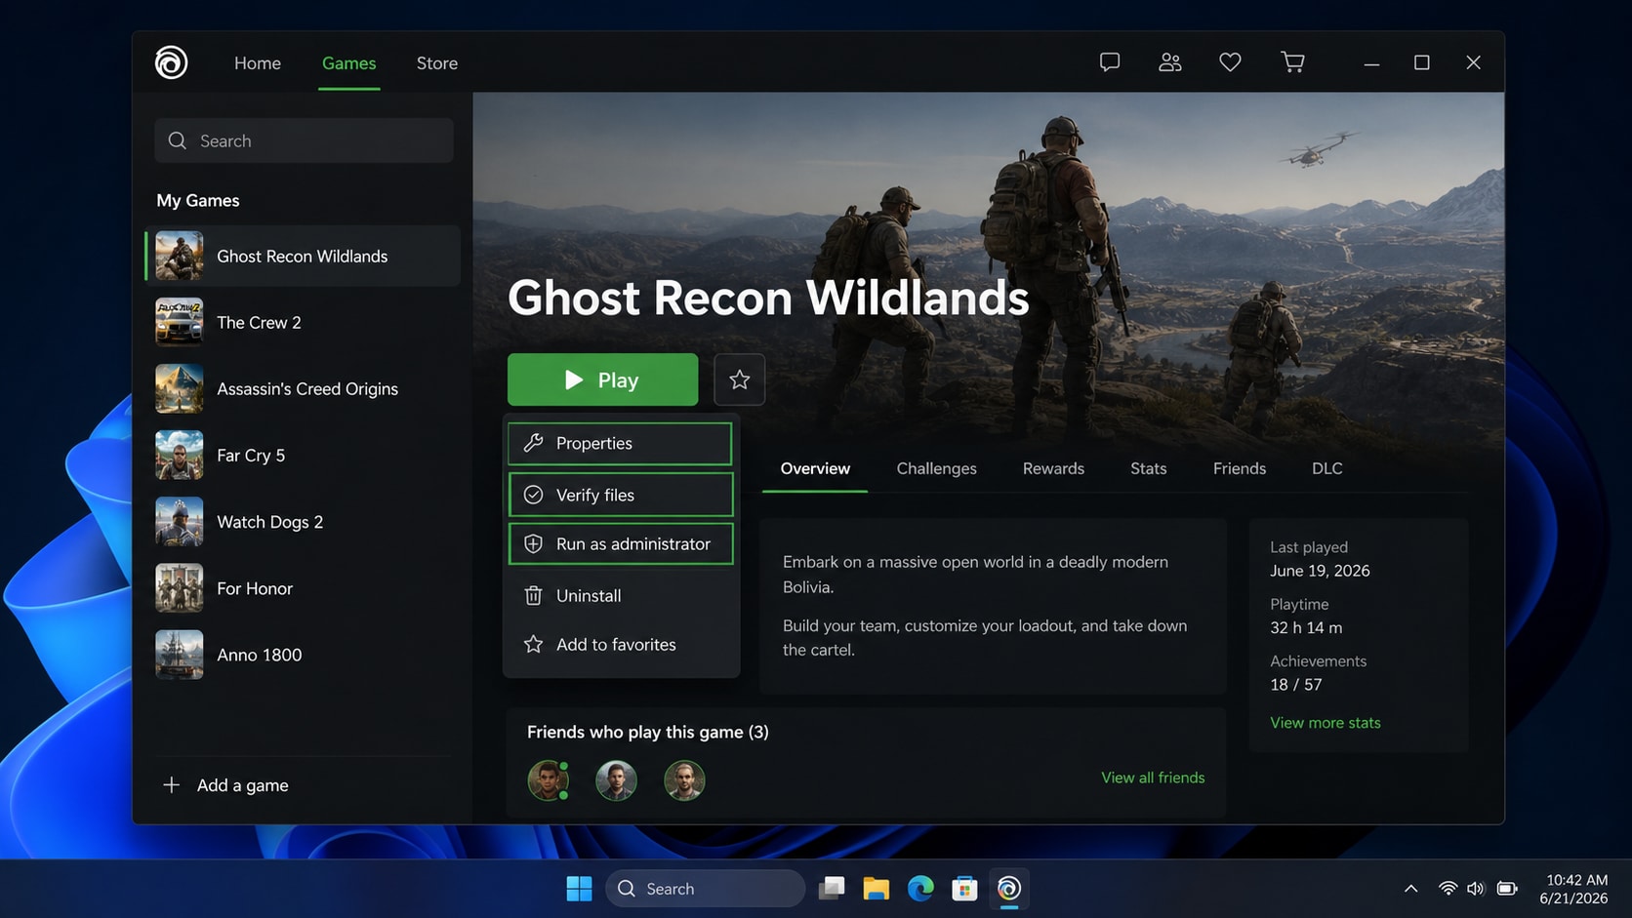Open File Explorer from the taskbar
1632x918 pixels.
876,889
